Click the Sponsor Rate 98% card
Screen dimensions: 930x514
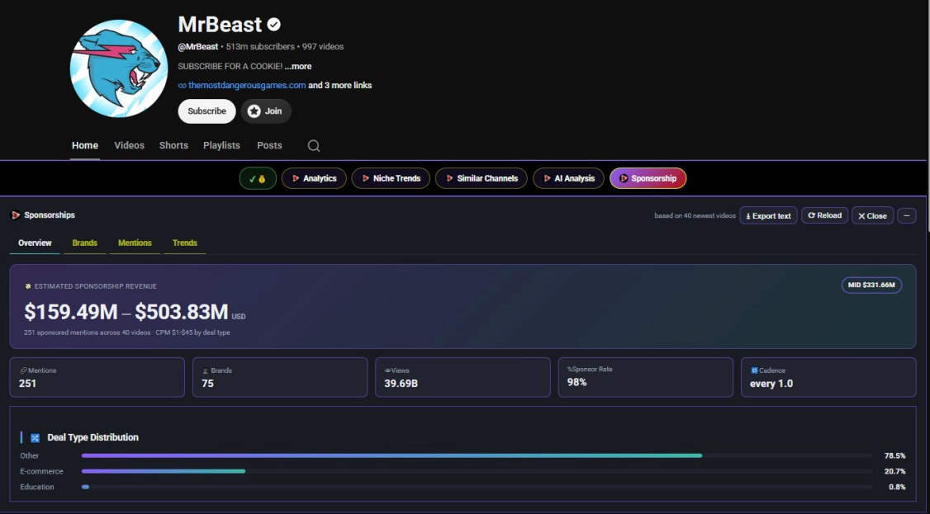click(645, 377)
